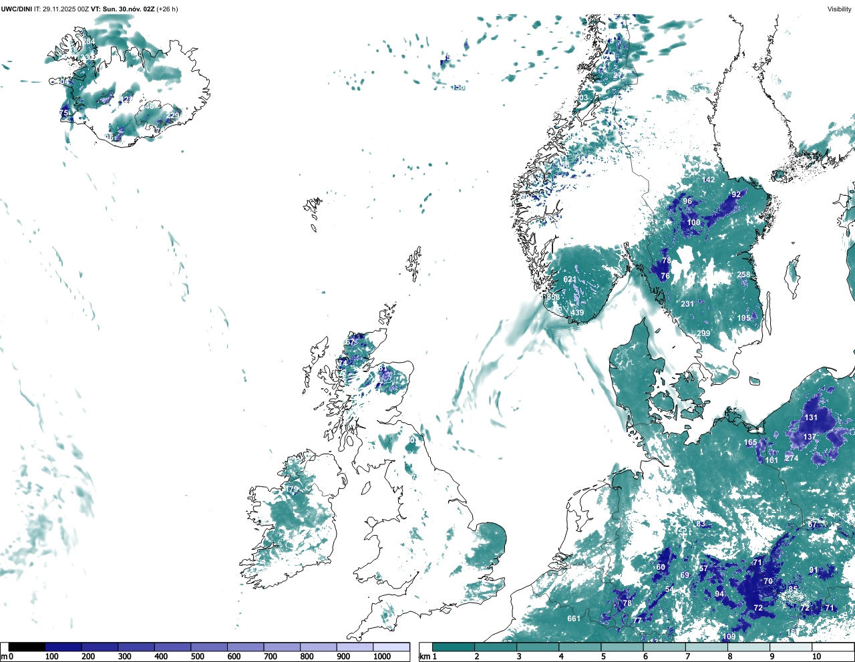Click the 129 value over southeast Iceland
This screenshot has width=855, height=662.
click(x=173, y=116)
